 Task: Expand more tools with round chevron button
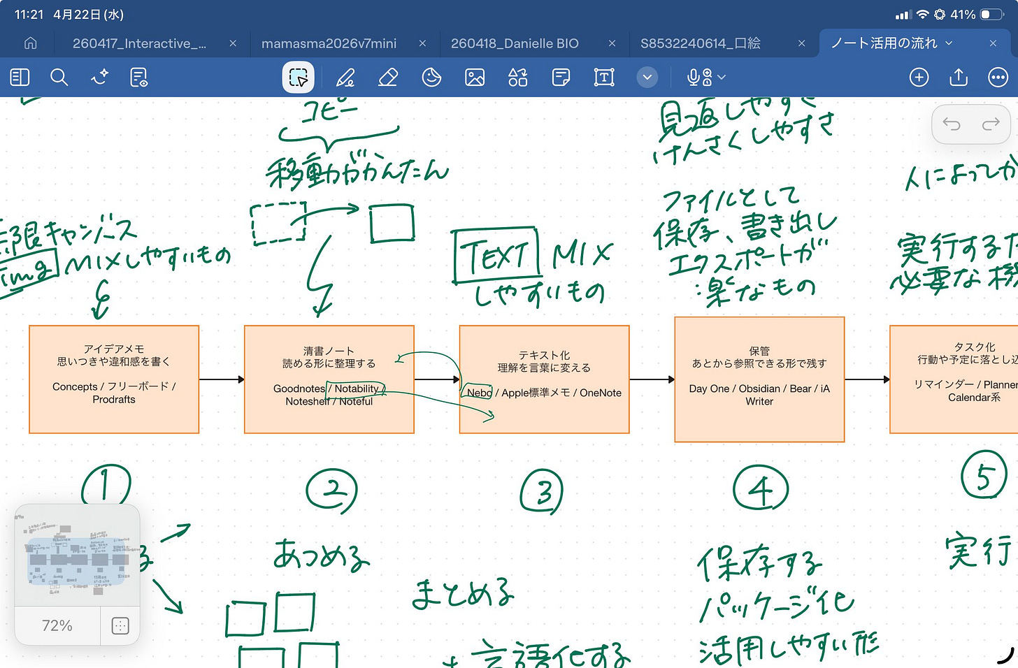(647, 77)
